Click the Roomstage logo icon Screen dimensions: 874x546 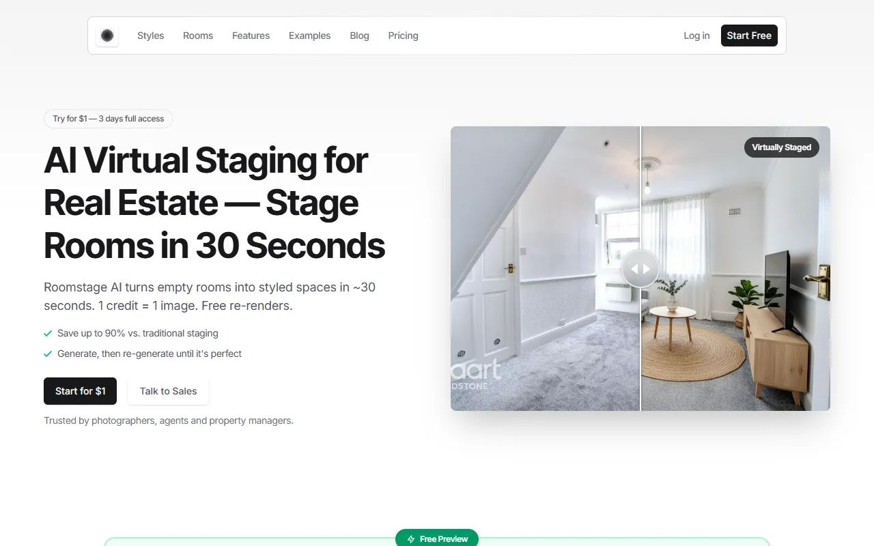coord(107,35)
